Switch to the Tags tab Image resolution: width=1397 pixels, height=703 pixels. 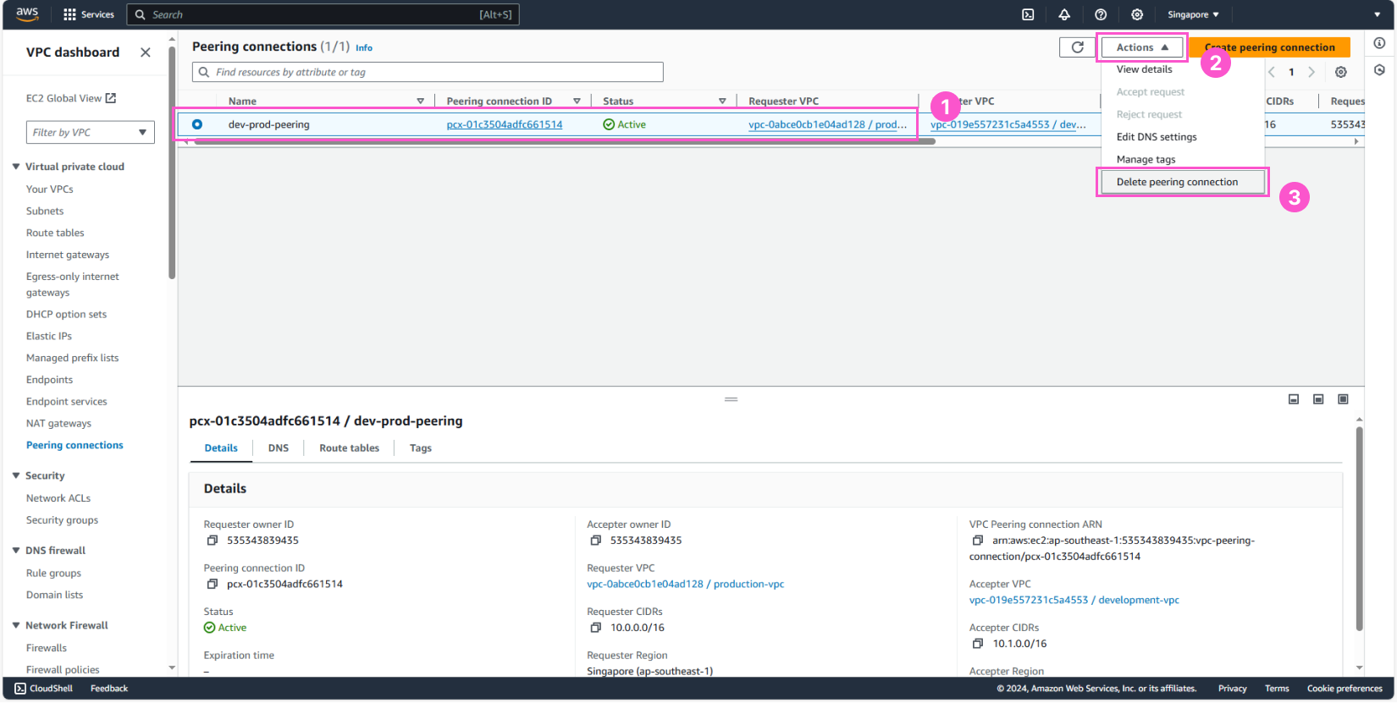(421, 448)
